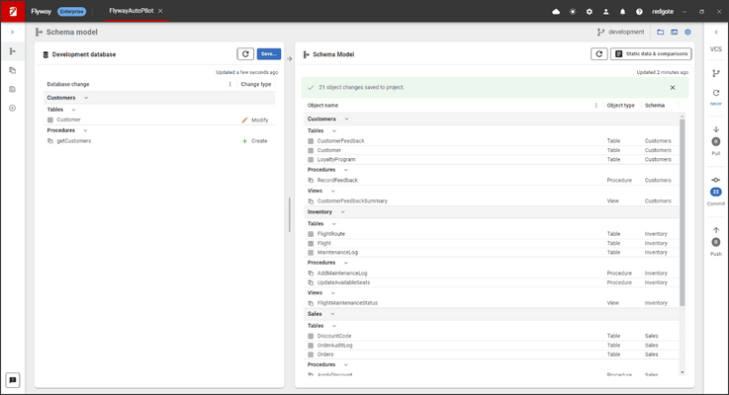Click the cloud icon in title bar
This screenshot has height=395, width=729.
click(555, 11)
